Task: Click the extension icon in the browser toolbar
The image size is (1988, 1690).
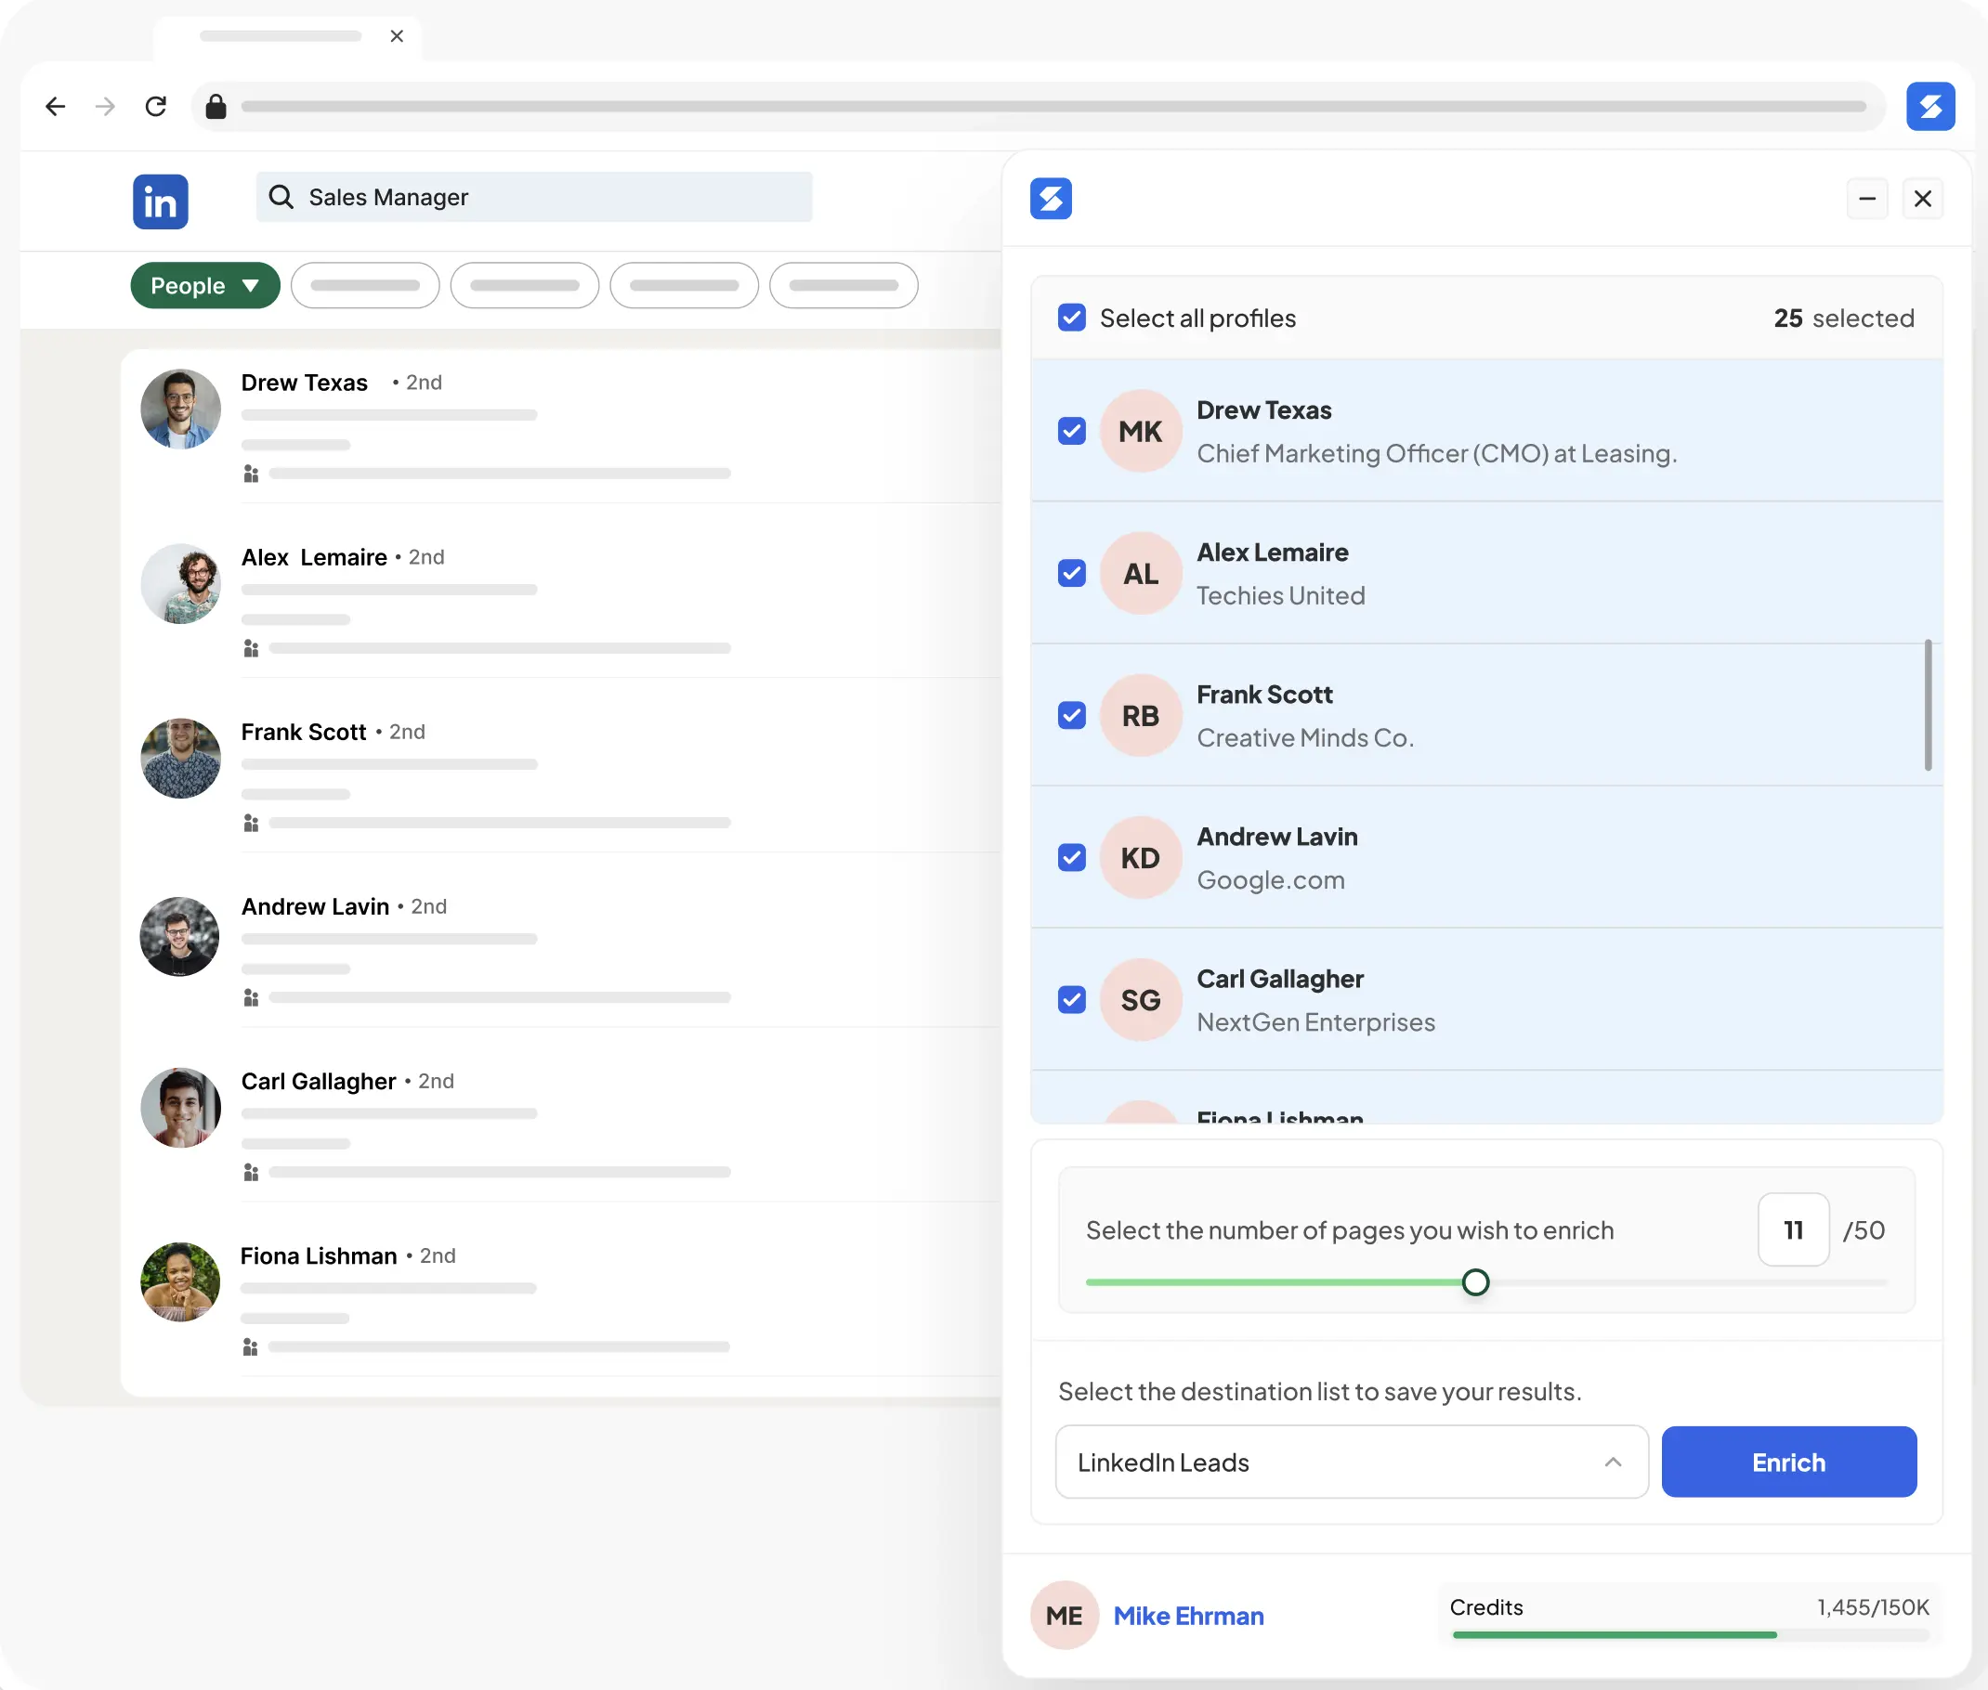Action: click(x=1930, y=107)
